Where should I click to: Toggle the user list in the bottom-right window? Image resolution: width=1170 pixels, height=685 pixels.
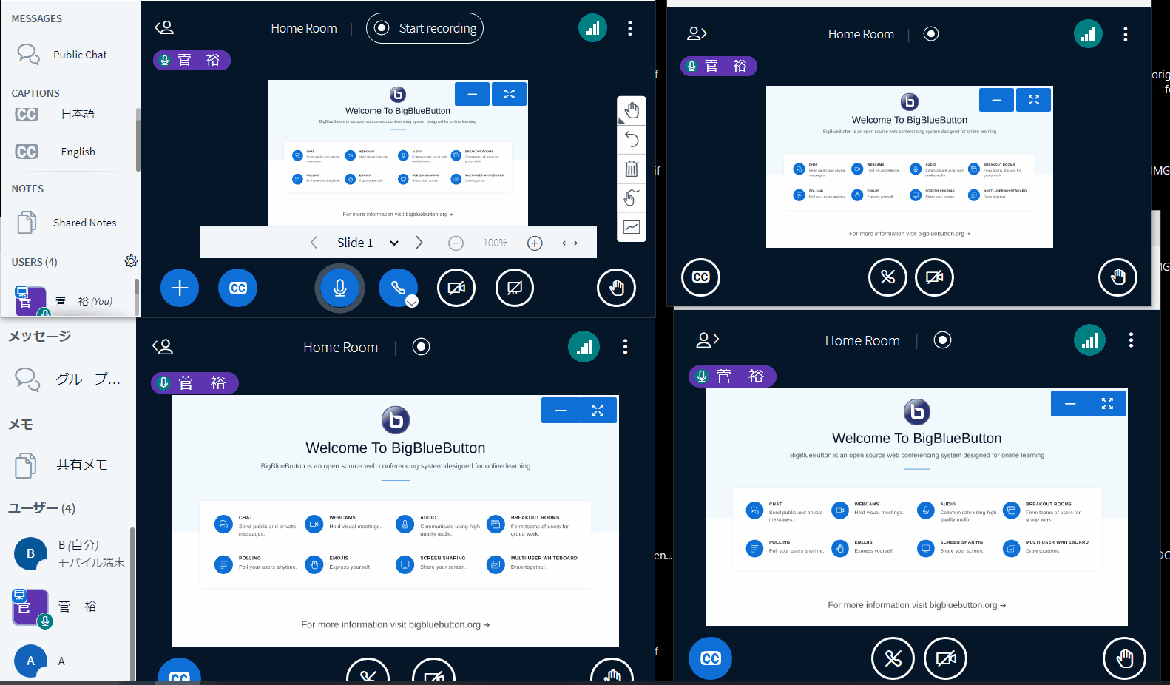pyautogui.click(x=708, y=340)
